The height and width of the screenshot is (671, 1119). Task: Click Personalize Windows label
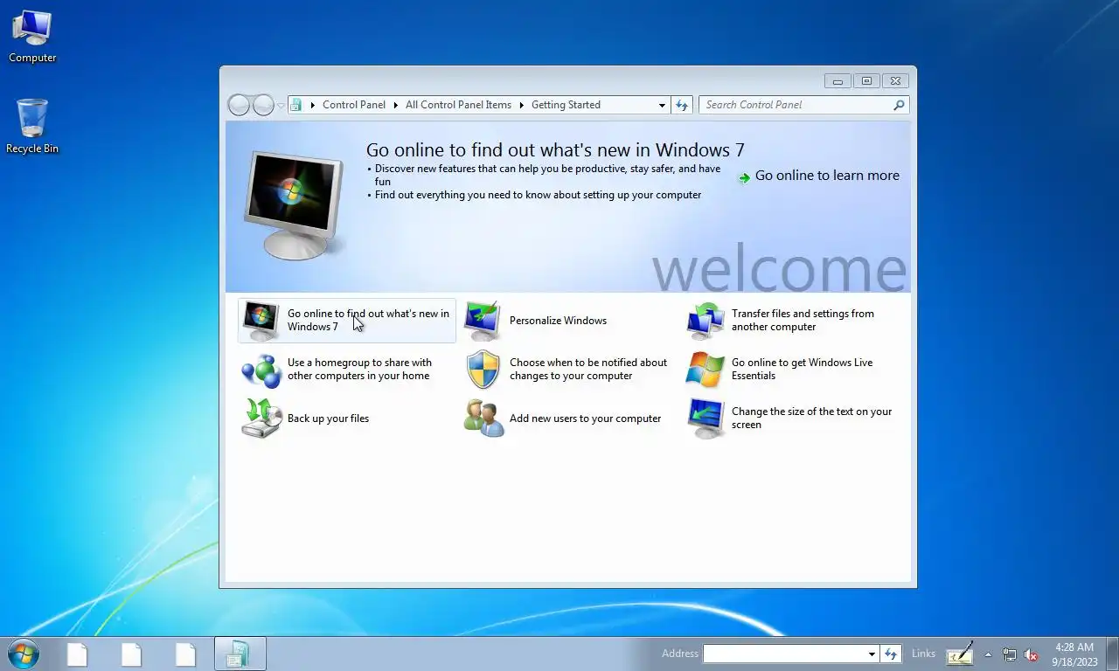pyautogui.click(x=558, y=321)
